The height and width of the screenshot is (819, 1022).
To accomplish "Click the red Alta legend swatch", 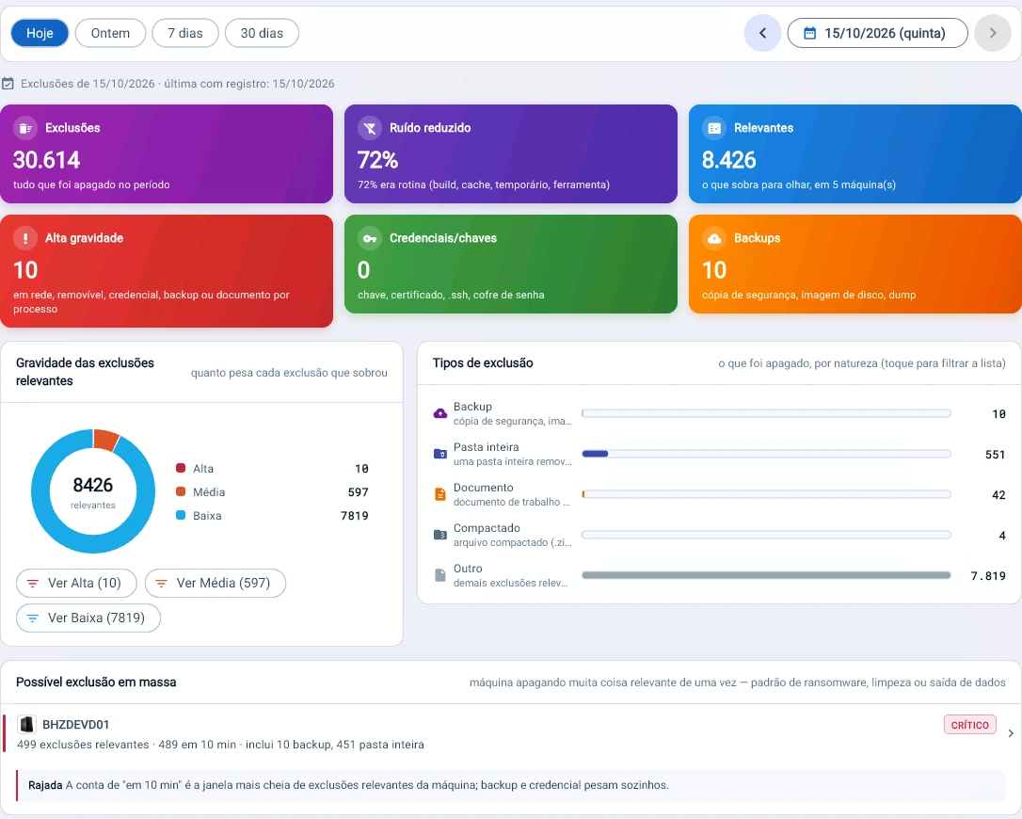I will pos(181,468).
